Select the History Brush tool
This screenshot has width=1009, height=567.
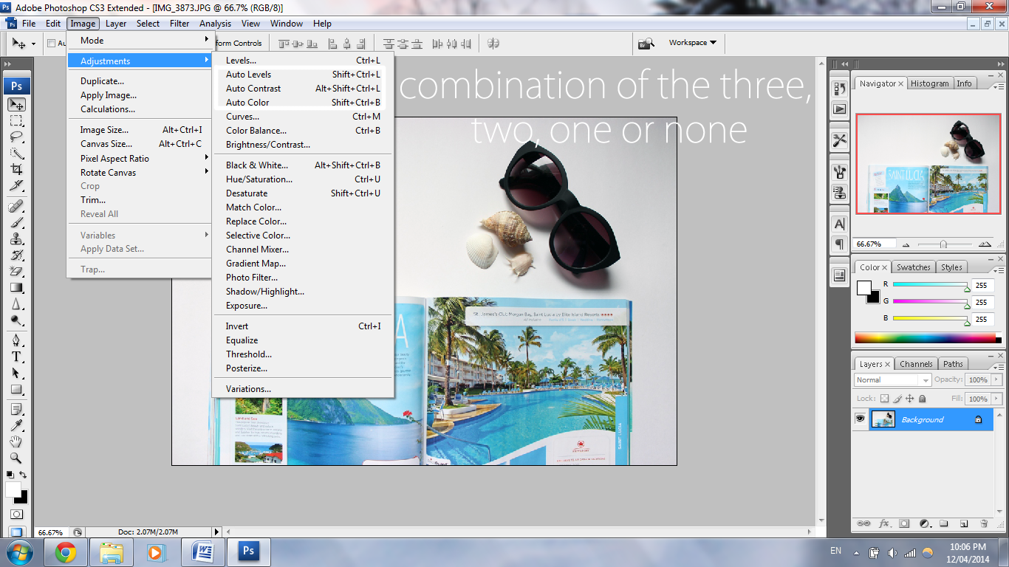[x=16, y=255]
